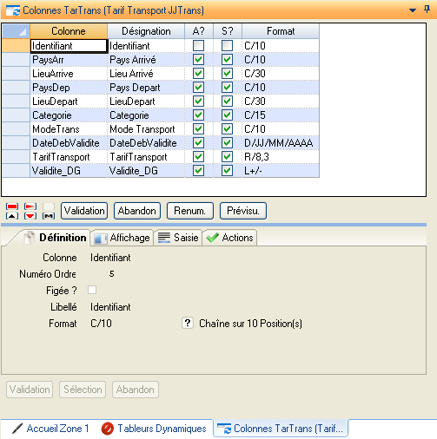Enable the A? checkbox for Identifiant row
The height and width of the screenshot is (439, 437).
198,46
